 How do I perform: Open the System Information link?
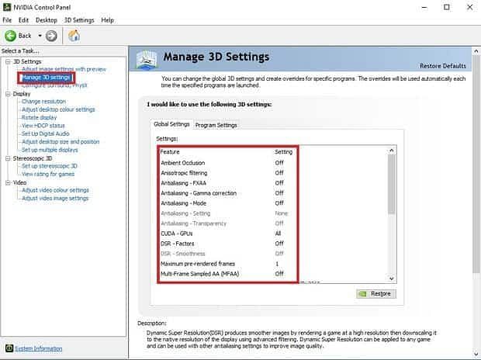point(39,348)
